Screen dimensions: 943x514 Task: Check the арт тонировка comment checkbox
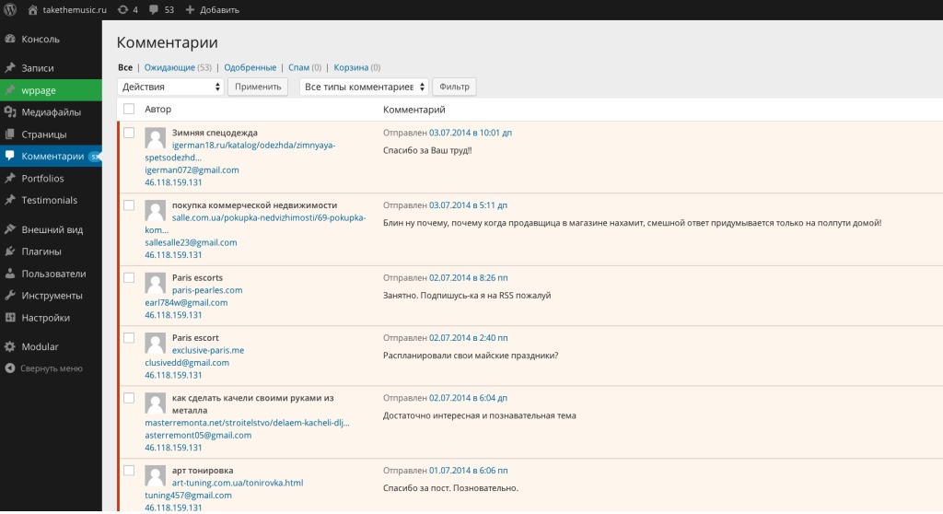129,470
